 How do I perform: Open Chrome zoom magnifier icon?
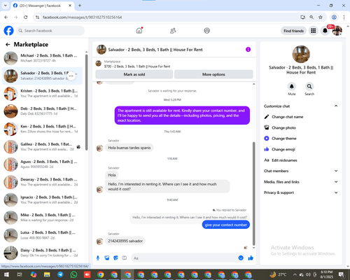311,17
